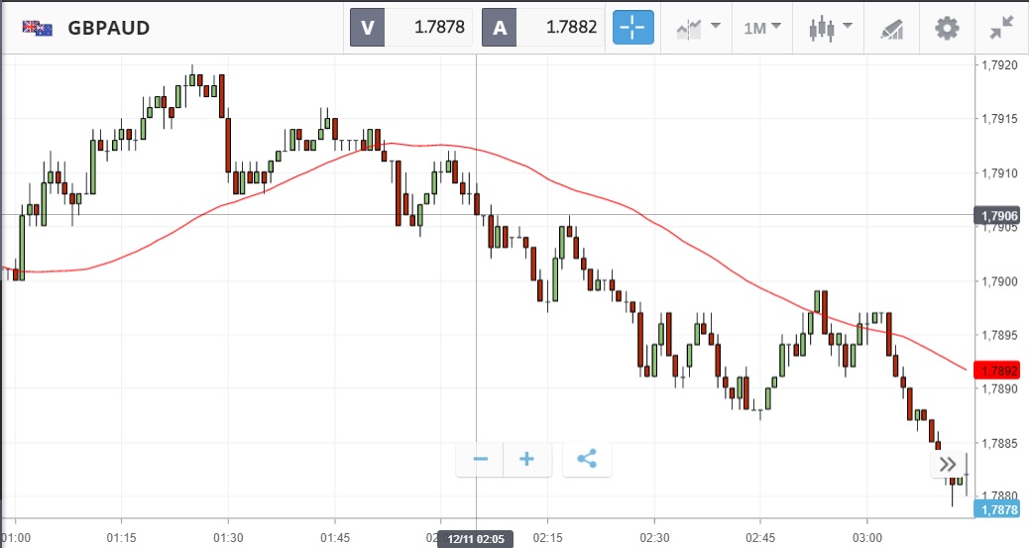Click the GBPAUD instrument name
Viewport: 1029px width, 548px height.
pyautogui.click(x=109, y=28)
